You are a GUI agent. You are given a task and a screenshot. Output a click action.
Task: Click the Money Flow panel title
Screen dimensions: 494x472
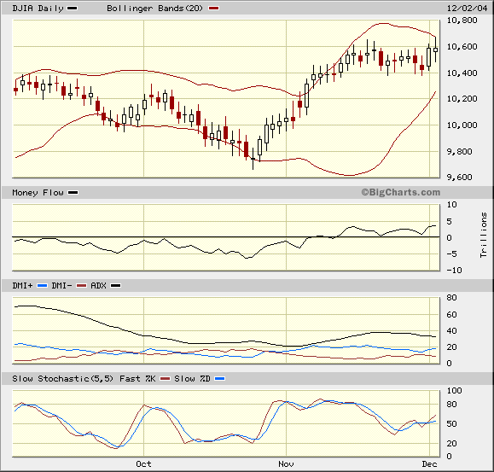[x=38, y=193]
